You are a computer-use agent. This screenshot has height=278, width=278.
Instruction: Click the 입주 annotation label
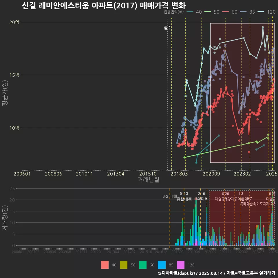pyautogui.click(x=167, y=28)
